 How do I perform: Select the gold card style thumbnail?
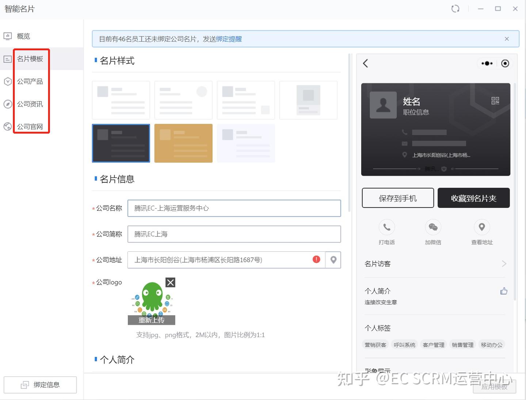[183, 143]
